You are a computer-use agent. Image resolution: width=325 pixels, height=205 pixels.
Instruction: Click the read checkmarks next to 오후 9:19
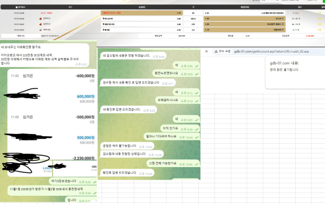point(197,101)
